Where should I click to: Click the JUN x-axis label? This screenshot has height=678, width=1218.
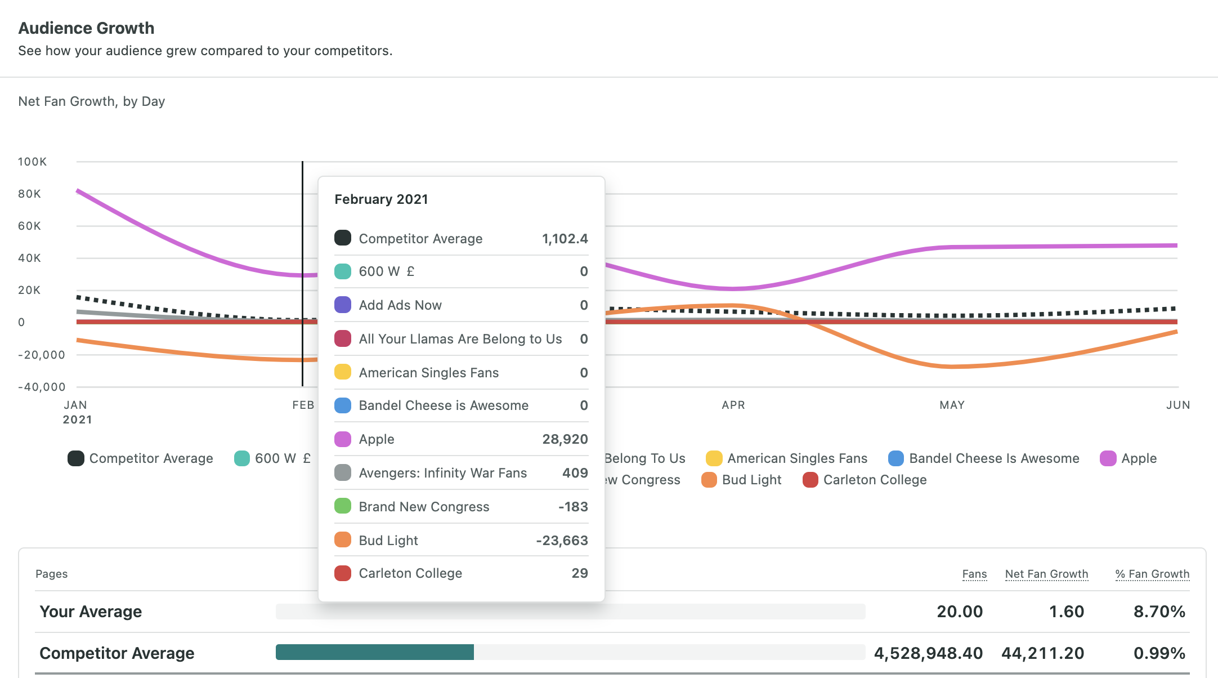coord(1178,405)
